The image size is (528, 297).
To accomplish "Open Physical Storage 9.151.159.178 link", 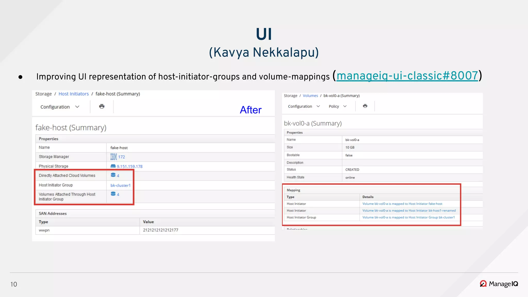I will click(130, 167).
